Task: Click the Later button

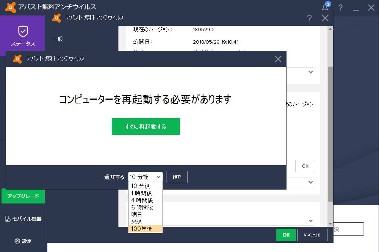Action: click(x=177, y=177)
